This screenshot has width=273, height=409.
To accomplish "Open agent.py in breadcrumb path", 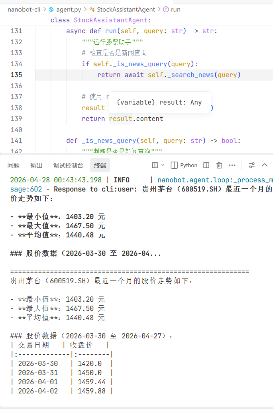I will tap(69, 10).
